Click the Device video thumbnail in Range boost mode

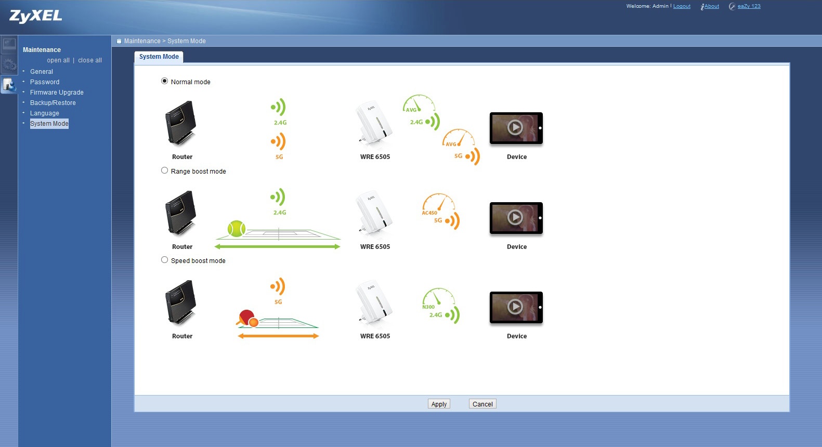point(516,218)
